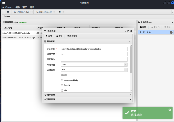Click the 网站备注 input field
This screenshot has width=174, height=122.
pyautogui.click(x=94, y=59)
